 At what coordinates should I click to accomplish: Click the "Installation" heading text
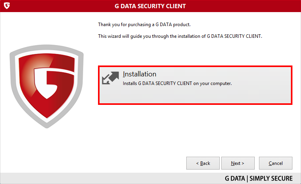(140, 74)
